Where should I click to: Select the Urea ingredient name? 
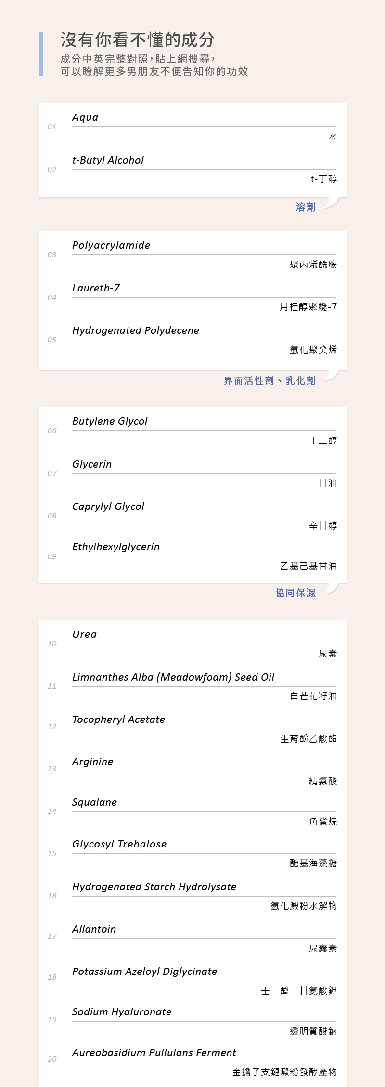coord(84,634)
